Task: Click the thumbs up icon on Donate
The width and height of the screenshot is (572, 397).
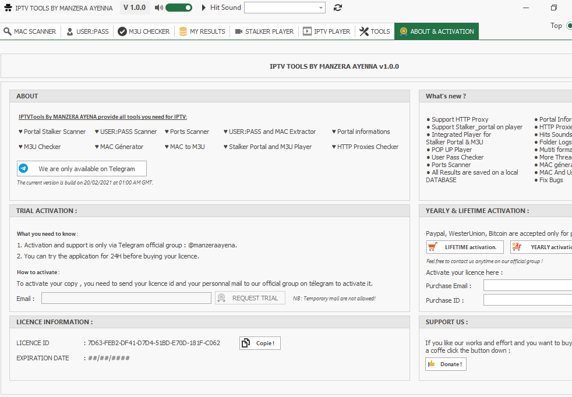Action: point(432,363)
